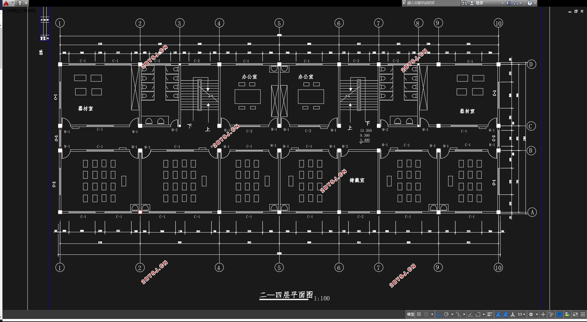Toggle annotation visibility icon
Viewport: 587px width, 322px height.
coord(498,314)
